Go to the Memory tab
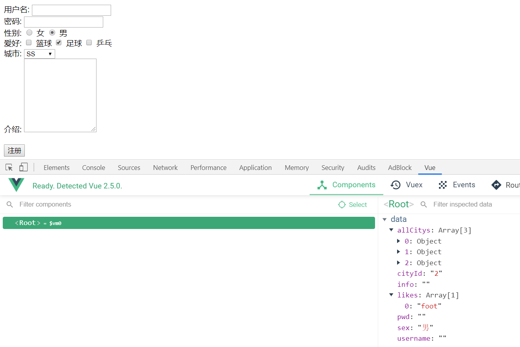Image resolution: width=520 pixels, height=347 pixels. [x=297, y=168]
